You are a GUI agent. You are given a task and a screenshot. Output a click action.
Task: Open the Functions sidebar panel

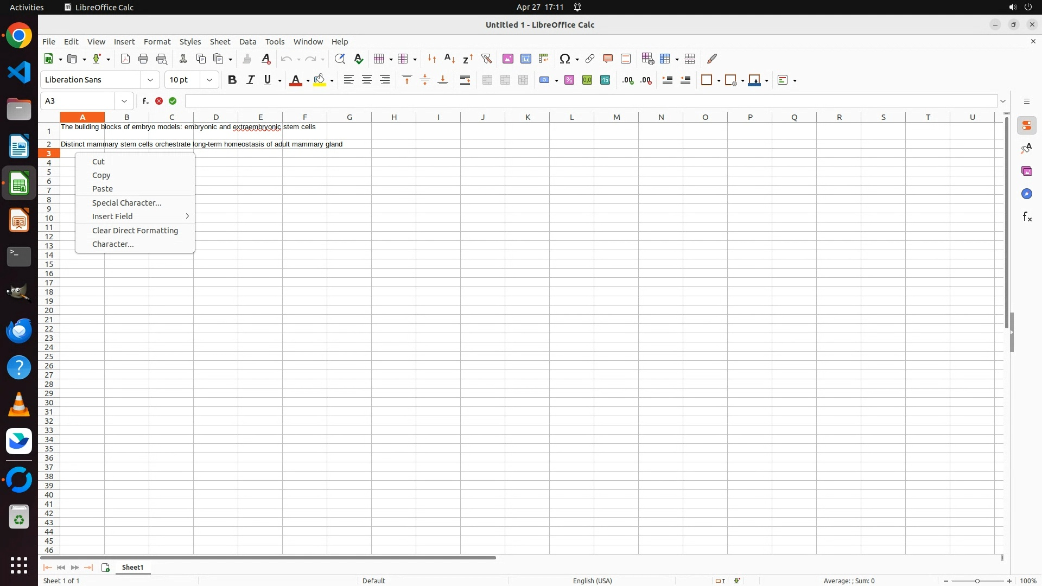1027,217
